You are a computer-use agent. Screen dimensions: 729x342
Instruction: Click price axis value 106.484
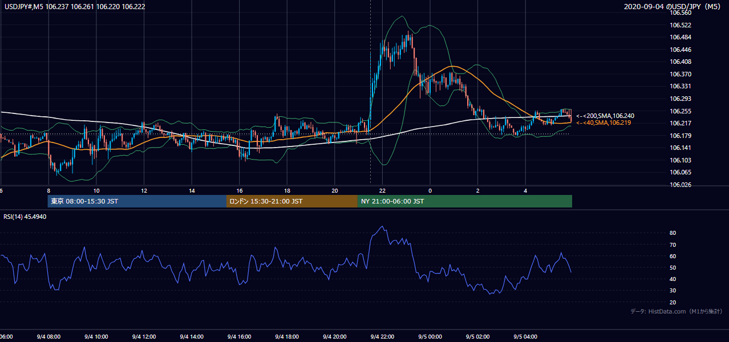pos(681,37)
